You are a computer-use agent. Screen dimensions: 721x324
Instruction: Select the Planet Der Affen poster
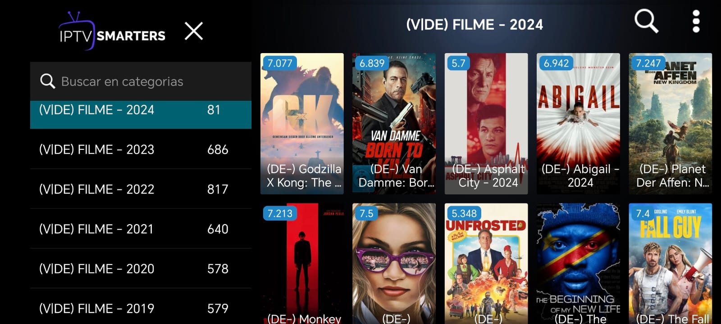click(671, 124)
